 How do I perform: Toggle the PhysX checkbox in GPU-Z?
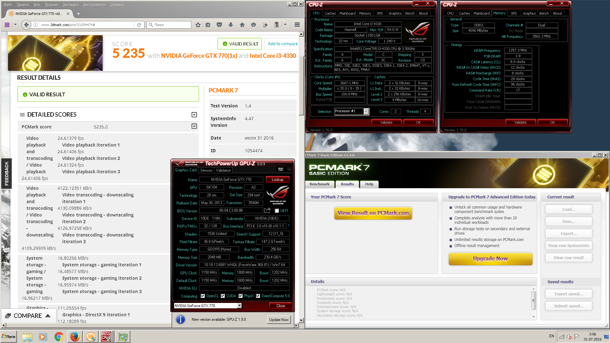point(241,296)
